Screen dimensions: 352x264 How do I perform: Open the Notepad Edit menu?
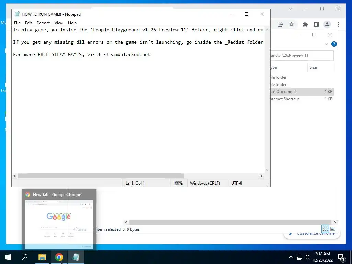pyautogui.click(x=28, y=23)
